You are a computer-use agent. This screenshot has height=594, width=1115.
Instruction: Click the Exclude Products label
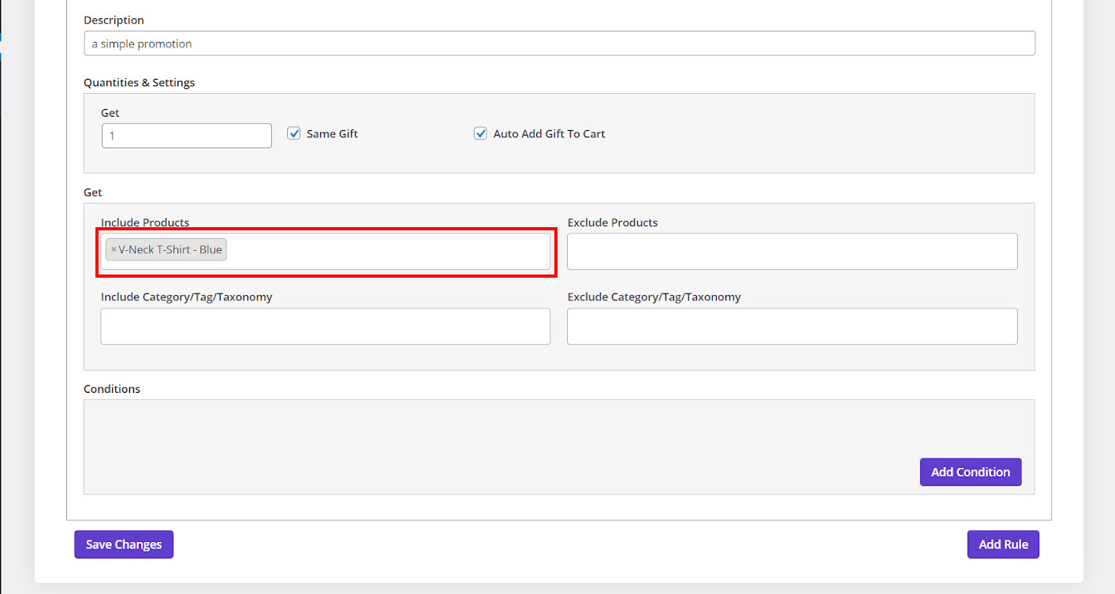tap(612, 222)
